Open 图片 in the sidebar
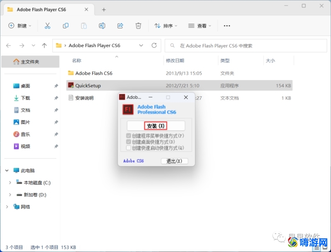Image resolution: width=331 pixels, height=252 pixels. (25, 122)
